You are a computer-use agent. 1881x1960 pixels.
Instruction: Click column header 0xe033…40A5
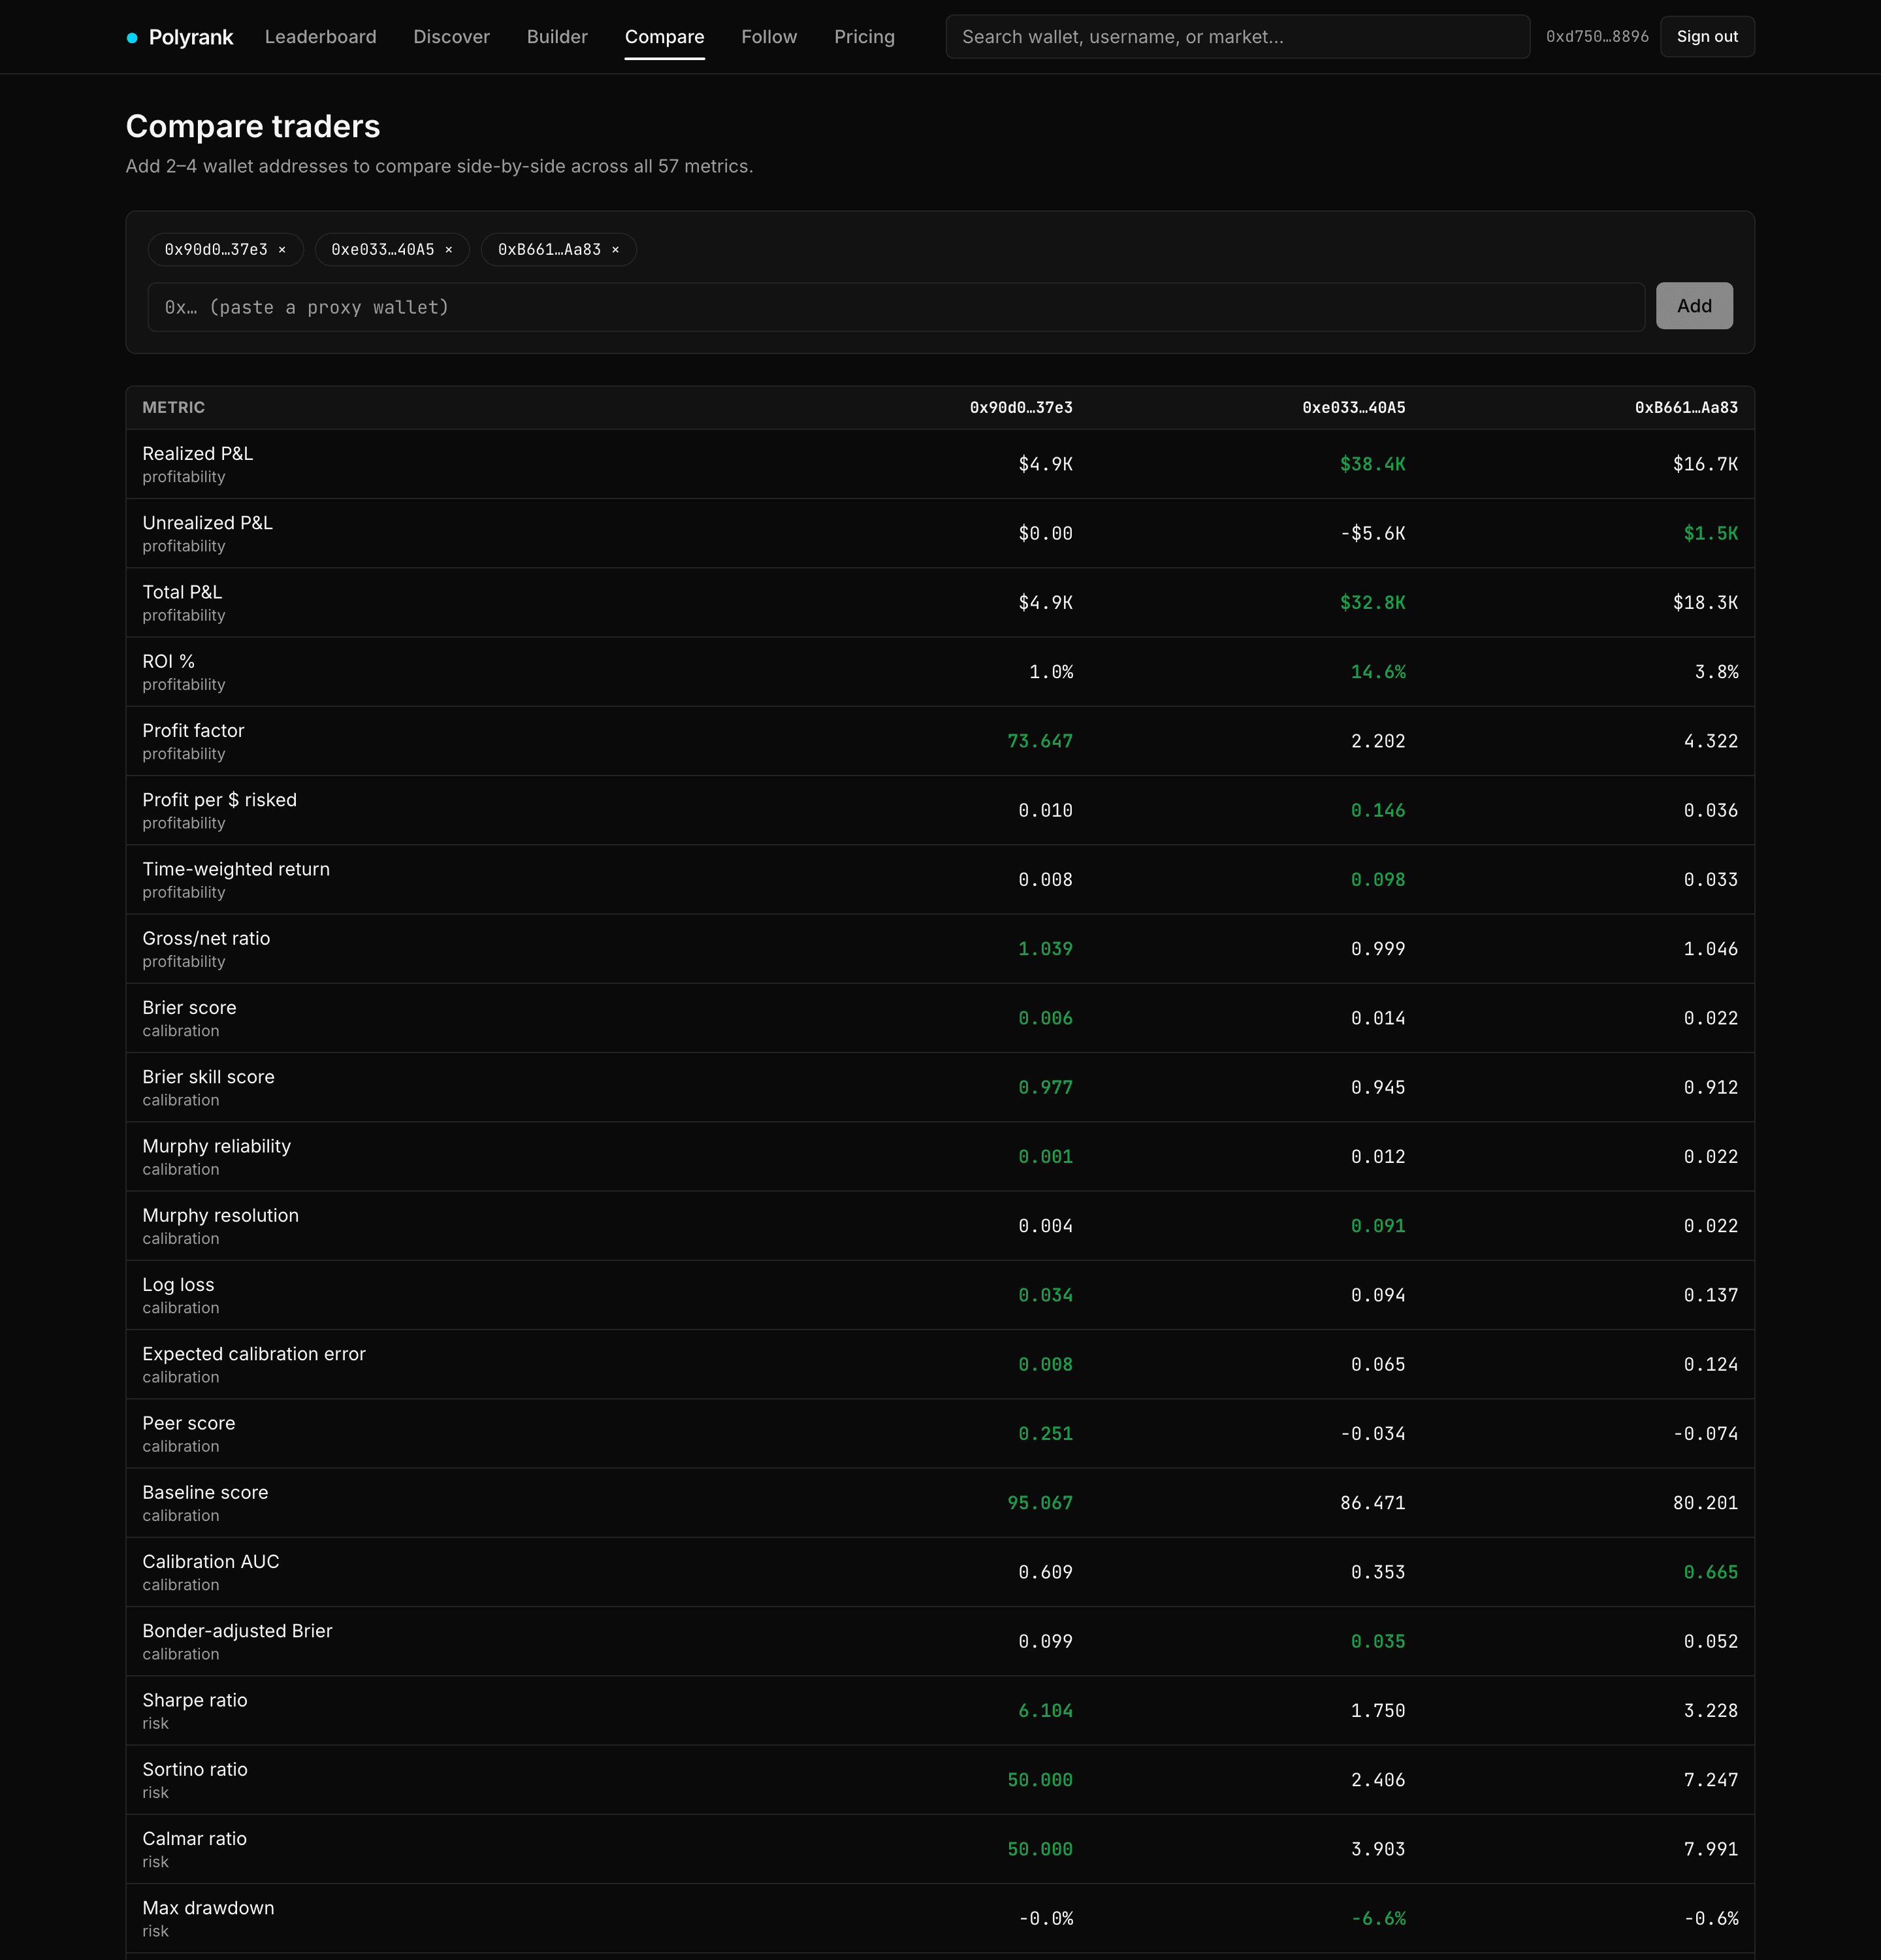(x=1353, y=408)
